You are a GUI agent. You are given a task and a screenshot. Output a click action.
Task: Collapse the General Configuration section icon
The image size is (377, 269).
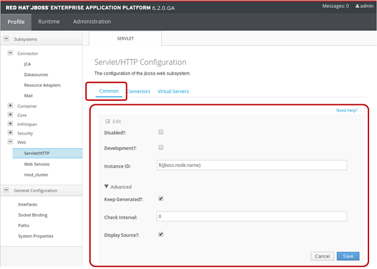7,191
